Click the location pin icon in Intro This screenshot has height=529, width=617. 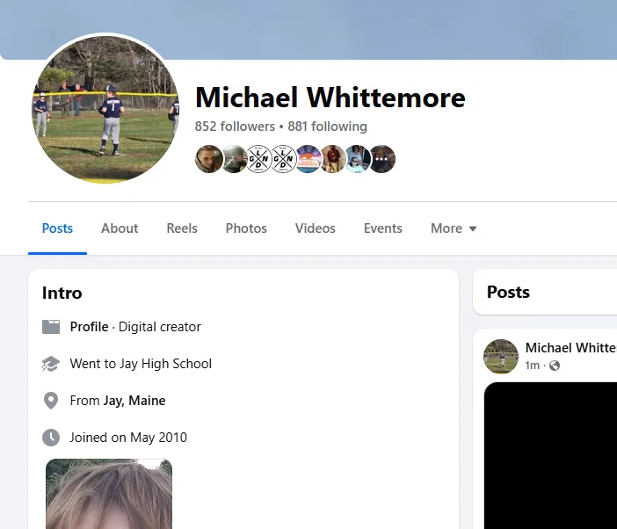point(51,401)
